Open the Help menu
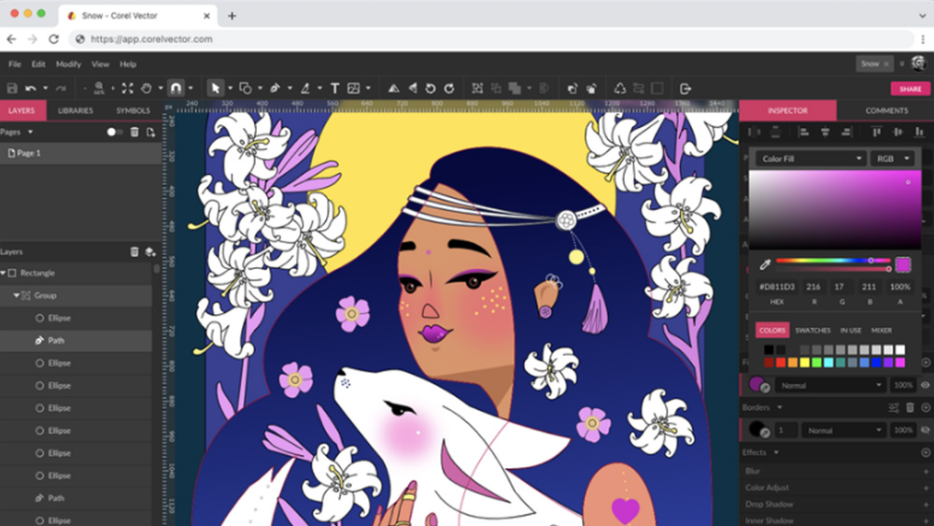The image size is (934, 526). [127, 64]
